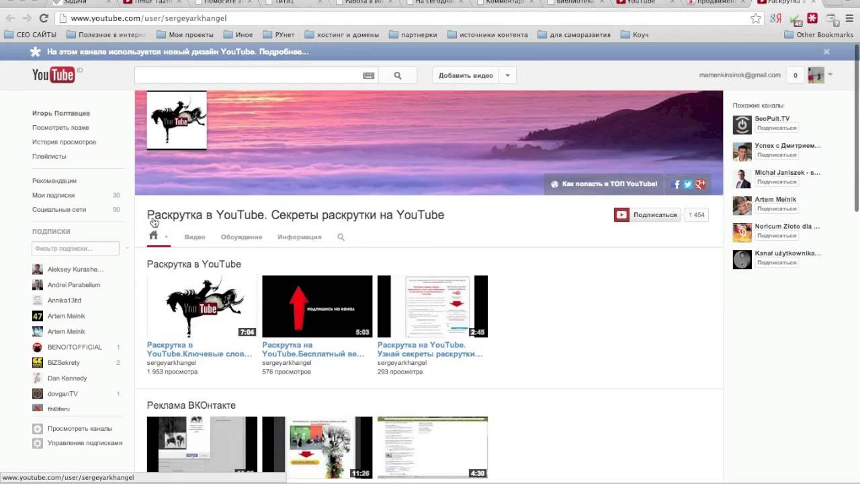
Task: Open the Chrome menu icon
Action: point(851,18)
